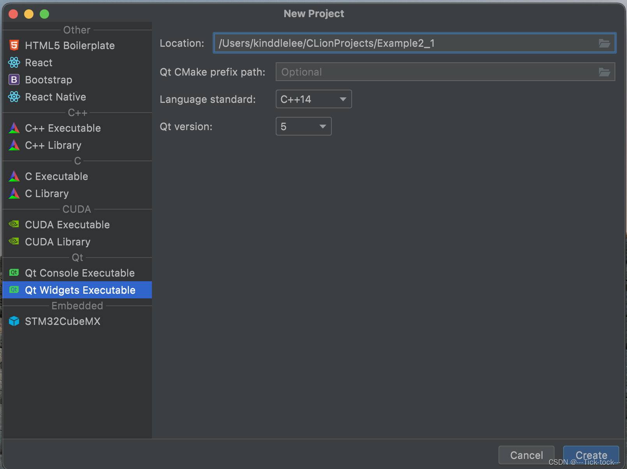Viewport: 627px width, 469px height.
Task: Select C++ Library project type
Action: (x=77, y=145)
